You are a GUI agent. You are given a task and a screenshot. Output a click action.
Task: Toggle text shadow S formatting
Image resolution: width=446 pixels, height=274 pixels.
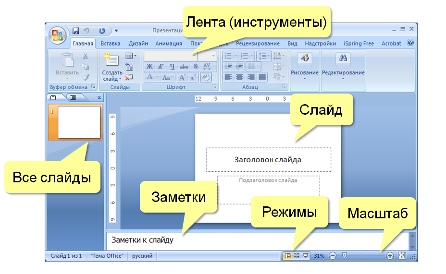(196, 66)
